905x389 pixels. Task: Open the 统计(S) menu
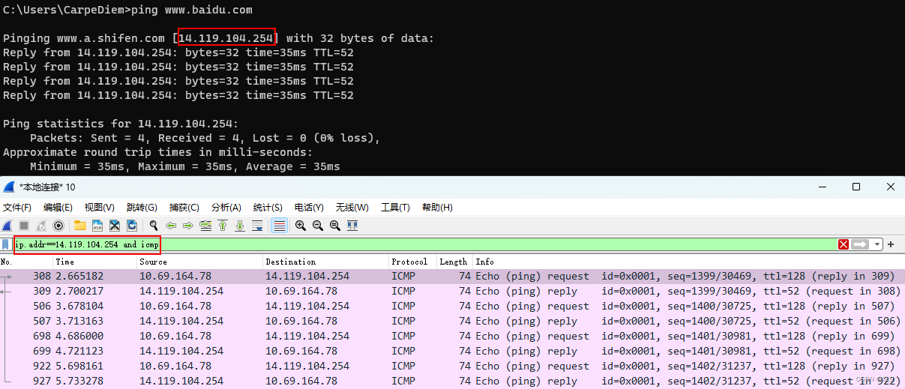click(268, 208)
